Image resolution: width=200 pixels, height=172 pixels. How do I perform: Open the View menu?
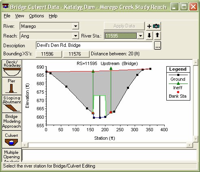coord(19,16)
